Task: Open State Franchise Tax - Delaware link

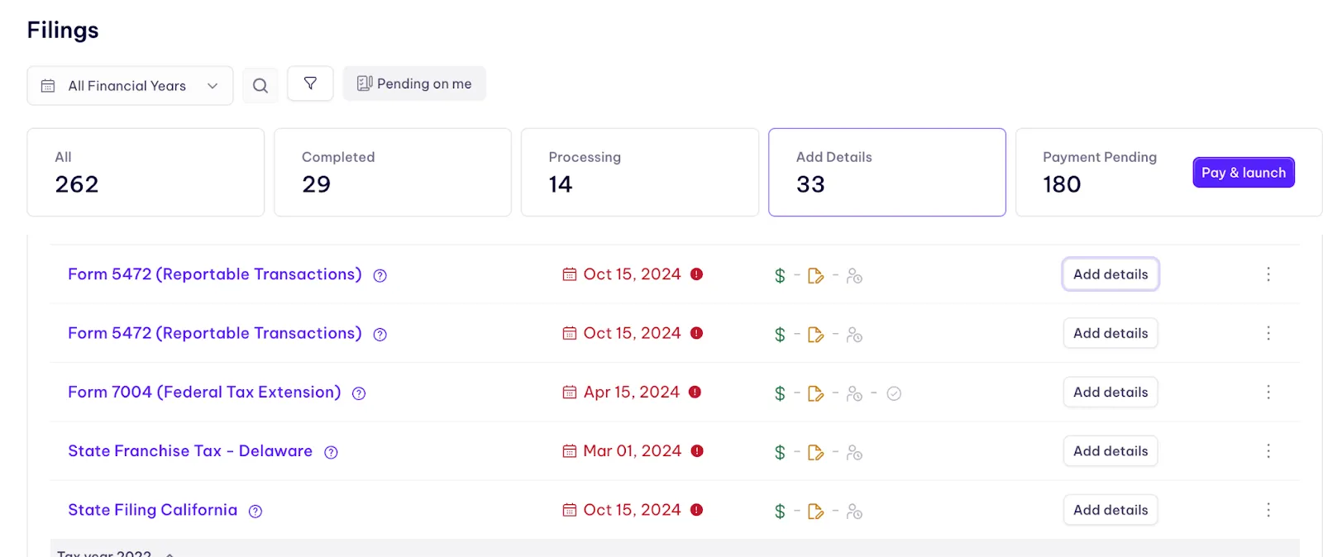Action: coord(190,451)
